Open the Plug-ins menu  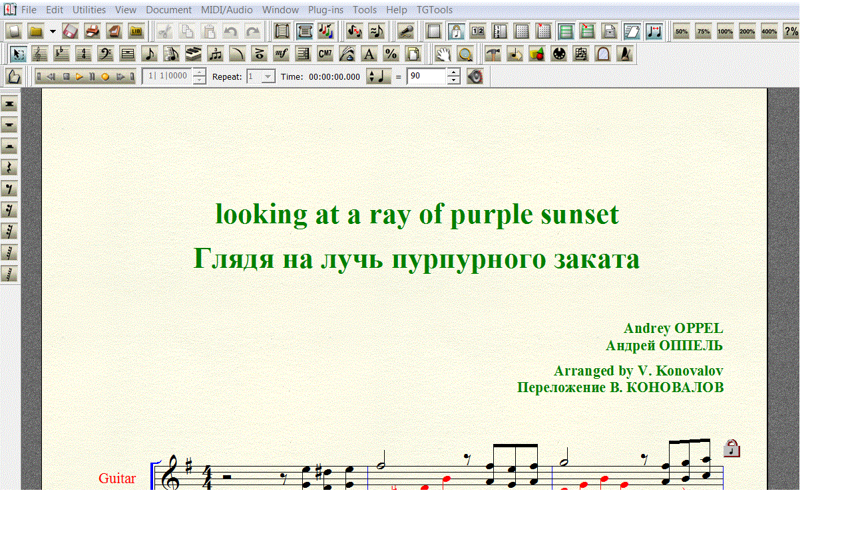pyautogui.click(x=326, y=10)
